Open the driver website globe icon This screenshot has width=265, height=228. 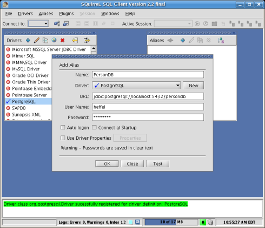coord(54,40)
